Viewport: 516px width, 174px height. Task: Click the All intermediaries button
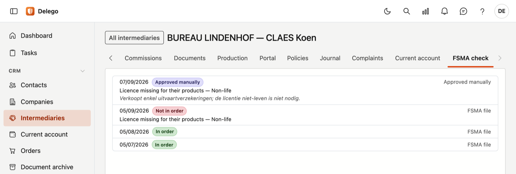pos(135,38)
